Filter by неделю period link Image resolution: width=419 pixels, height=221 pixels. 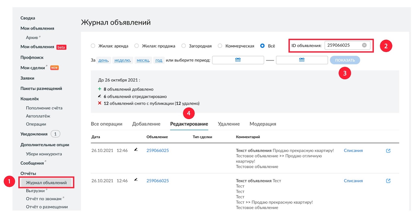(123, 60)
